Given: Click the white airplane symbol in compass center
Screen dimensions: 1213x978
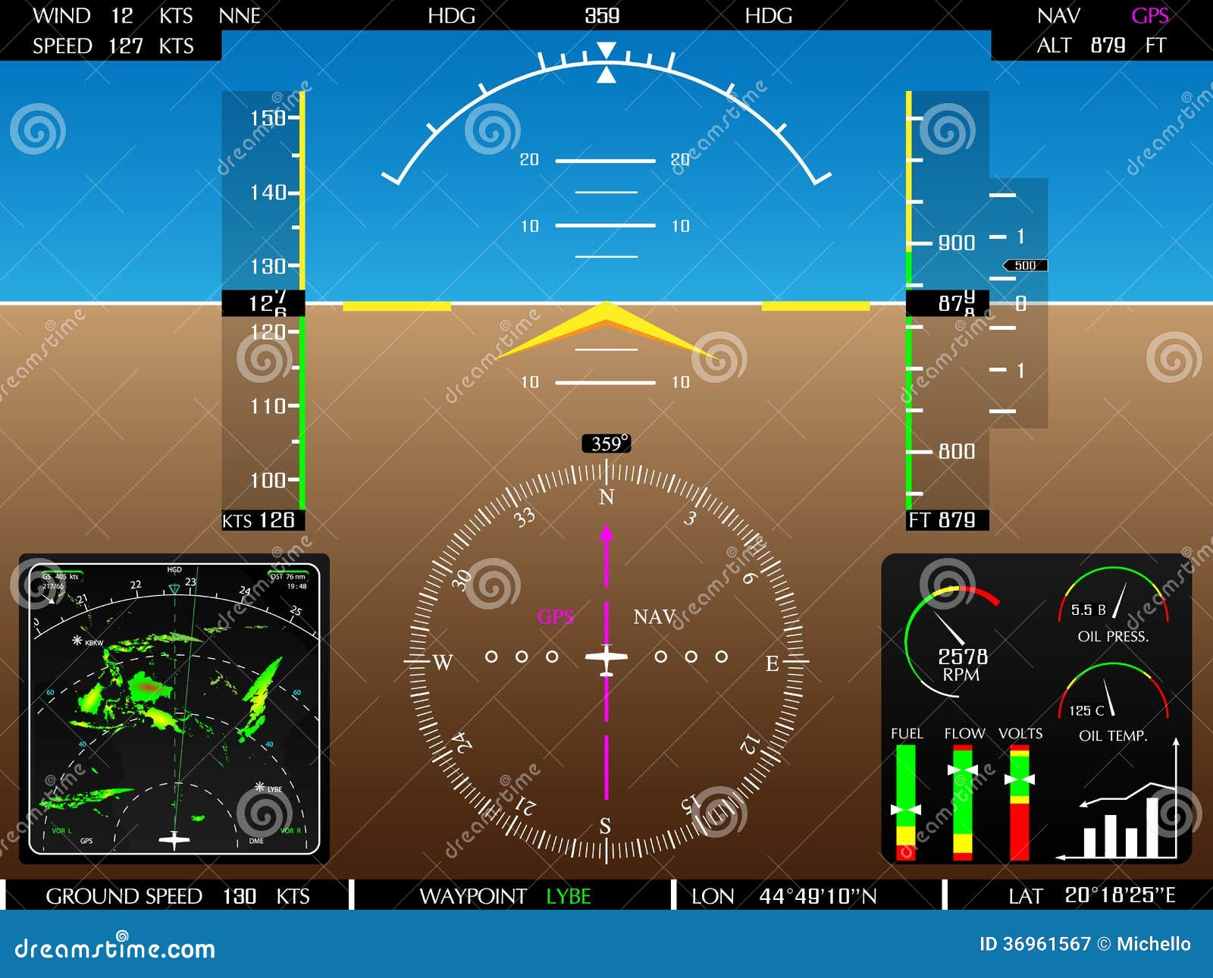Looking at the screenshot, I should pos(606,658).
